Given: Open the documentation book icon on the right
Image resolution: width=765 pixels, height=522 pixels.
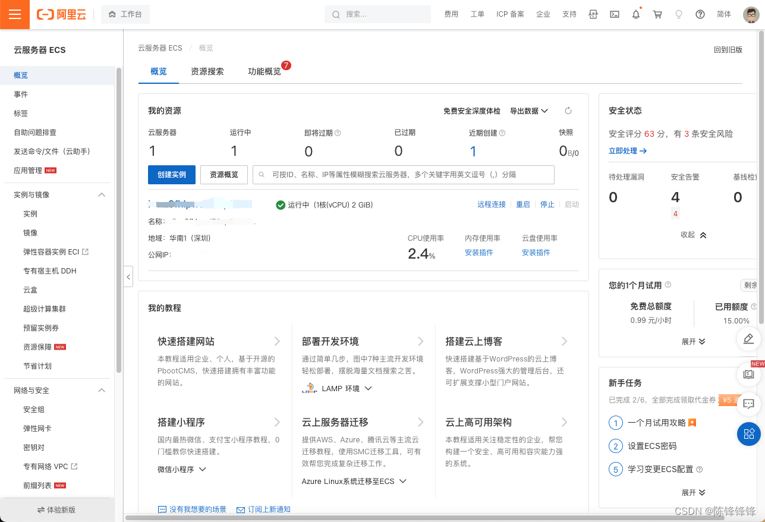Looking at the screenshot, I should tap(748, 375).
